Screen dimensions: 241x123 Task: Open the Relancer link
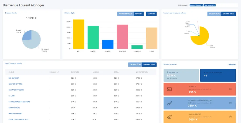click(232, 64)
